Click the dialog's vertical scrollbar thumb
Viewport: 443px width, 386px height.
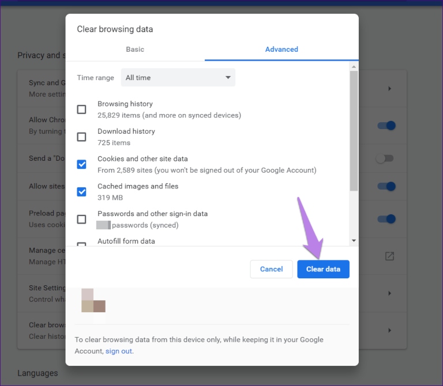354,130
